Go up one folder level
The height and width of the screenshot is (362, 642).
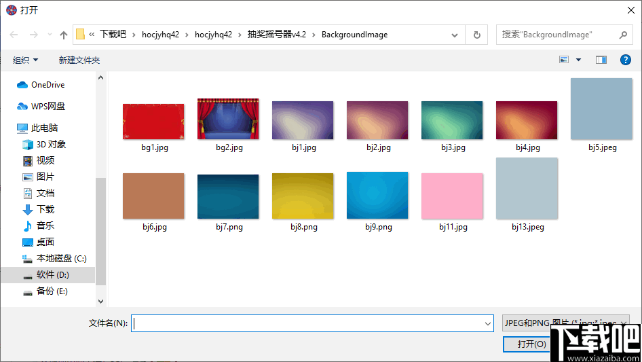[x=64, y=35]
